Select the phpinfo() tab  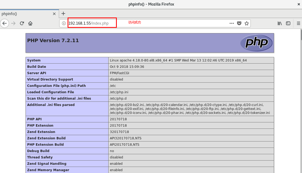pyautogui.click(x=29, y=14)
